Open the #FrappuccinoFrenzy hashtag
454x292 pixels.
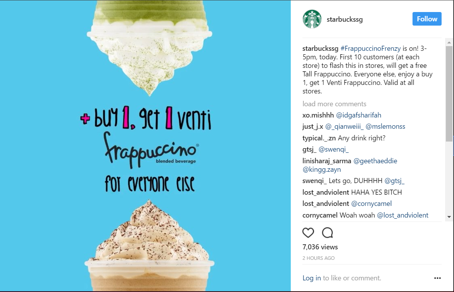click(371, 48)
